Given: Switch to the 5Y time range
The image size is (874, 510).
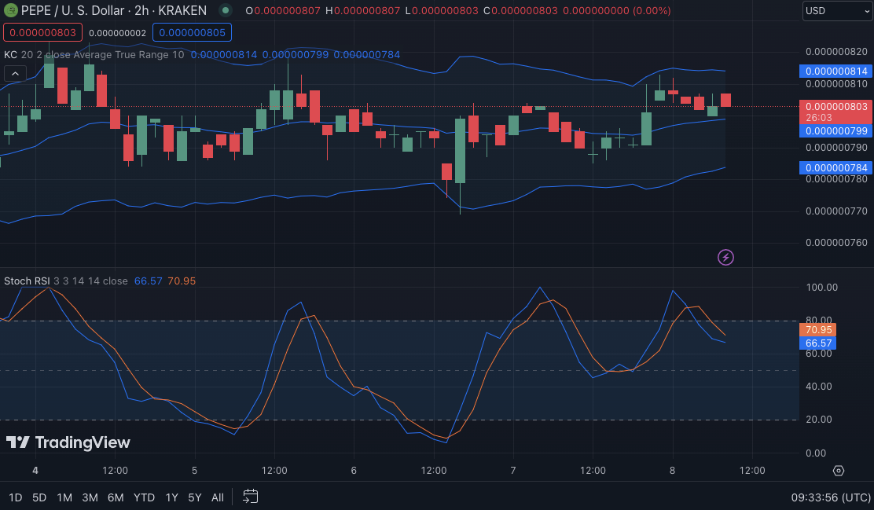Looking at the screenshot, I should (x=195, y=497).
